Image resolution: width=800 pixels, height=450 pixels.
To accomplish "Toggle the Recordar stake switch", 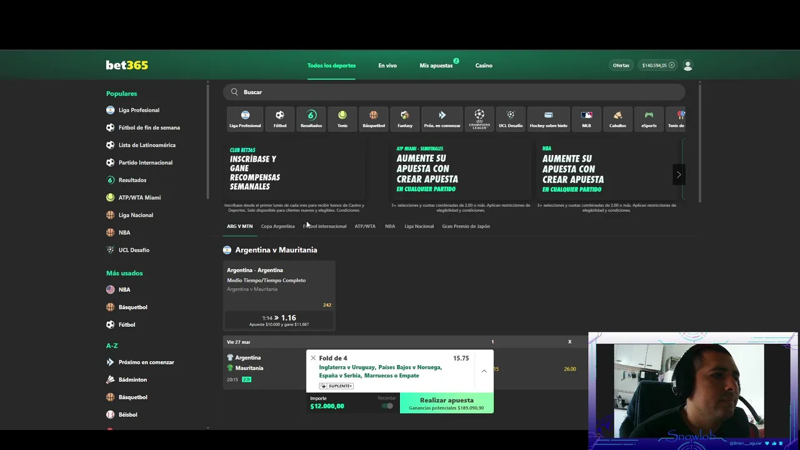I will (x=387, y=406).
